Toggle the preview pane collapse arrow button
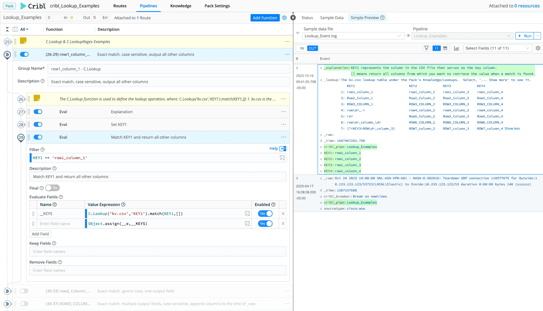 tap(293, 18)
